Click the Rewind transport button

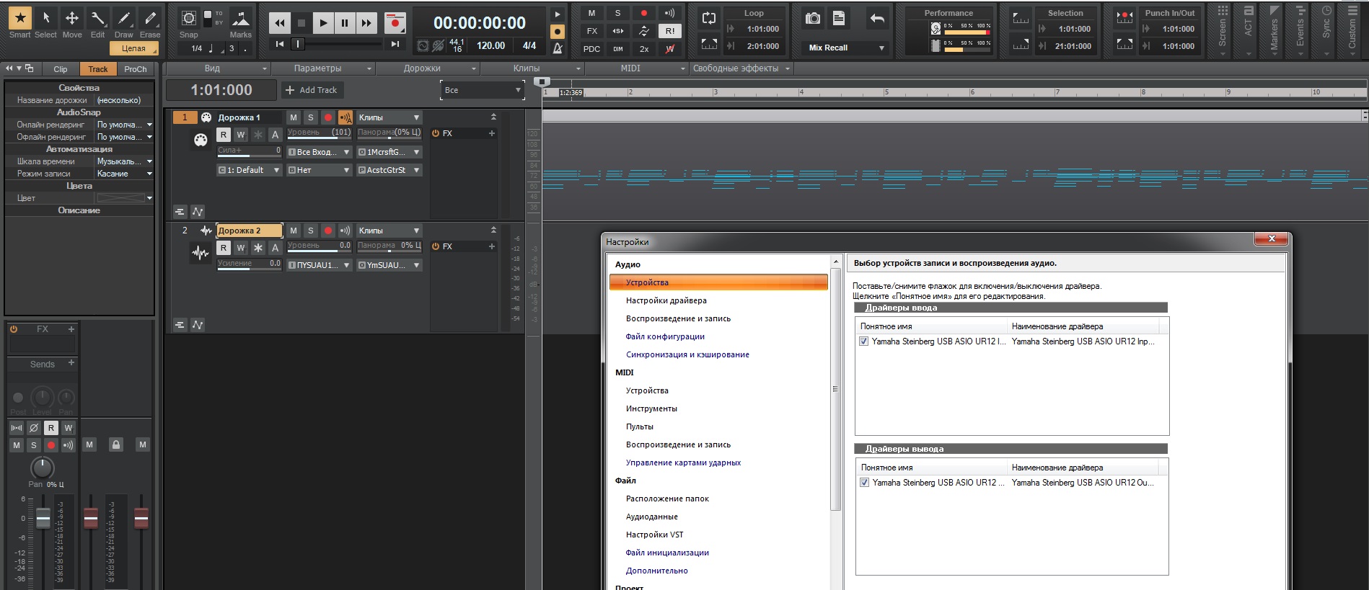point(280,23)
